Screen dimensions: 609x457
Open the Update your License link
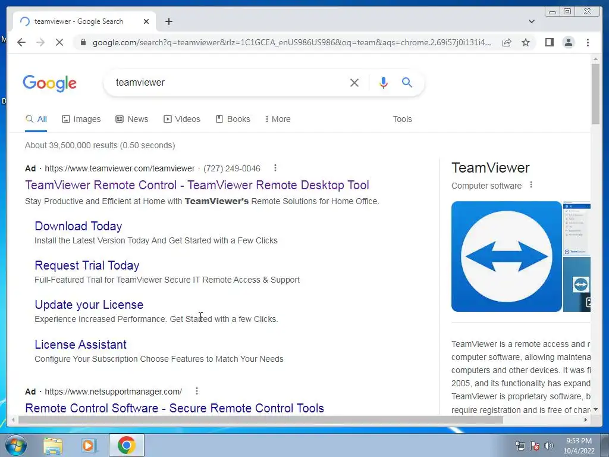(x=89, y=305)
